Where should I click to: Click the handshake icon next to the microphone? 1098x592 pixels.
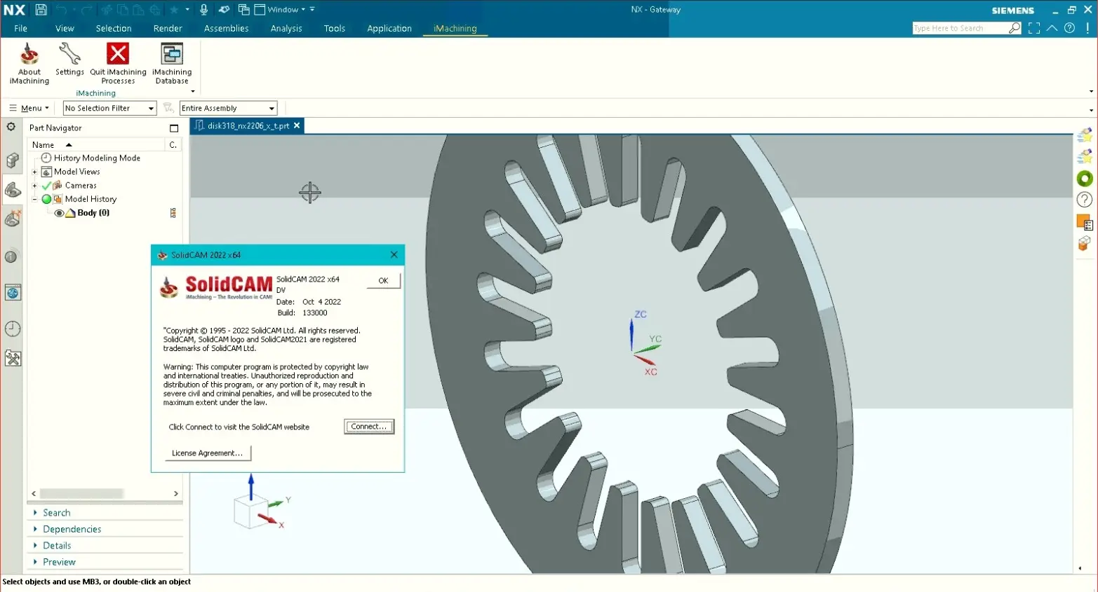click(x=224, y=10)
